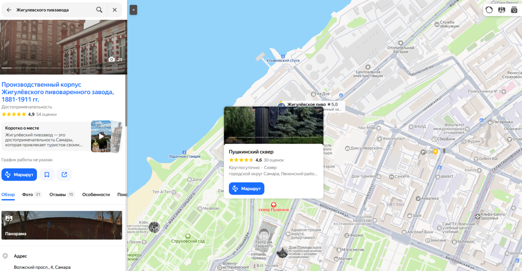Click the 'Струковский сад' park marker
The image size is (522, 271).
click(187, 236)
